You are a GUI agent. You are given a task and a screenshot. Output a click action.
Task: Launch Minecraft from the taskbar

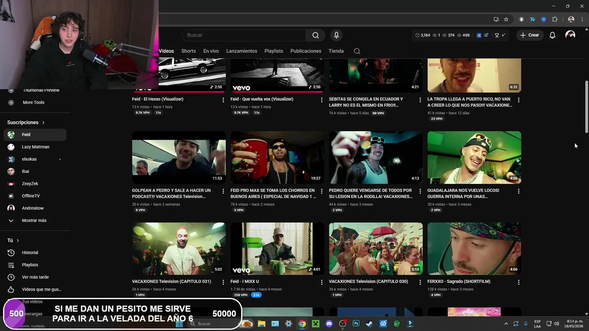(316, 324)
